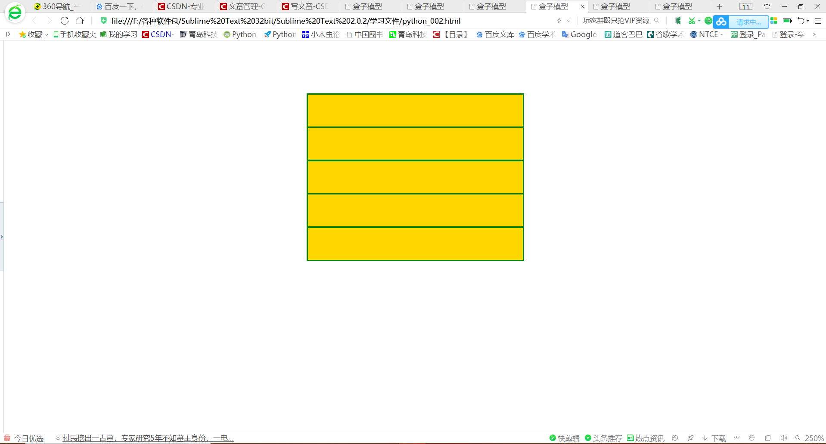Open 手机收藏夹 bookmark
The height and width of the screenshot is (444, 826).
coord(75,34)
